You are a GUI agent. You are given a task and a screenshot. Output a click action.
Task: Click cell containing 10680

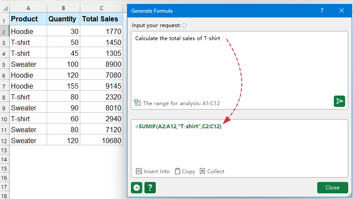(x=101, y=141)
